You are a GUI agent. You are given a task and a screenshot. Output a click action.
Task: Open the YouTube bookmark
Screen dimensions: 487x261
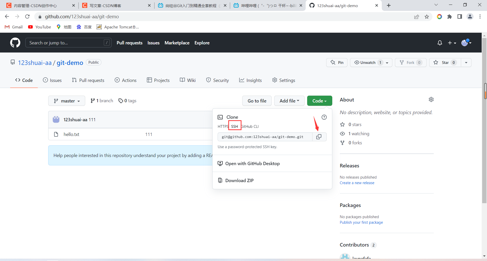click(40, 27)
